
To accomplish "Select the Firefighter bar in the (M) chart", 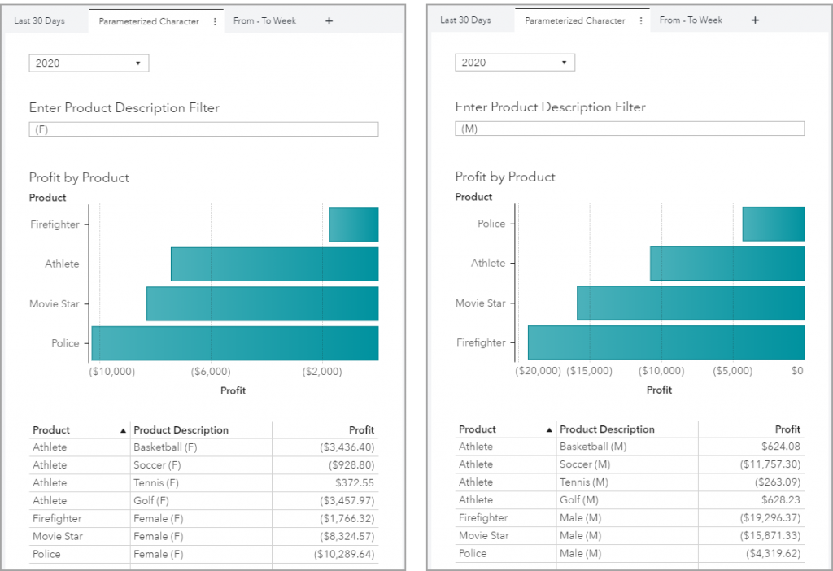I will coord(665,342).
